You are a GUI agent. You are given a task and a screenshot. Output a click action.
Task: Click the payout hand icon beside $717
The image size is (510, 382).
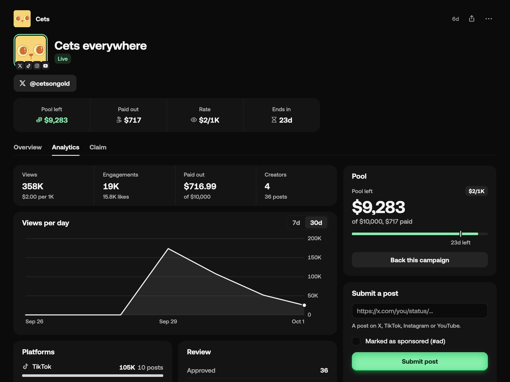[x=119, y=120]
